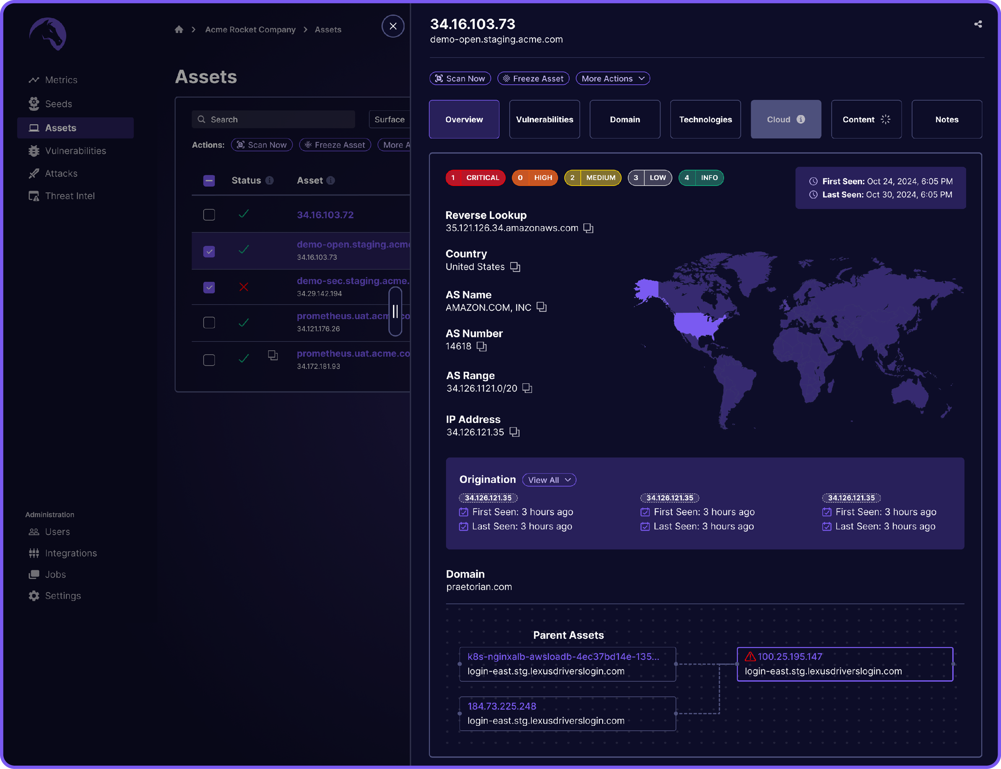Viewport: 1001px width, 769px height.
Task: Expand the Origination View All dropdown
Action: [549, 480]
